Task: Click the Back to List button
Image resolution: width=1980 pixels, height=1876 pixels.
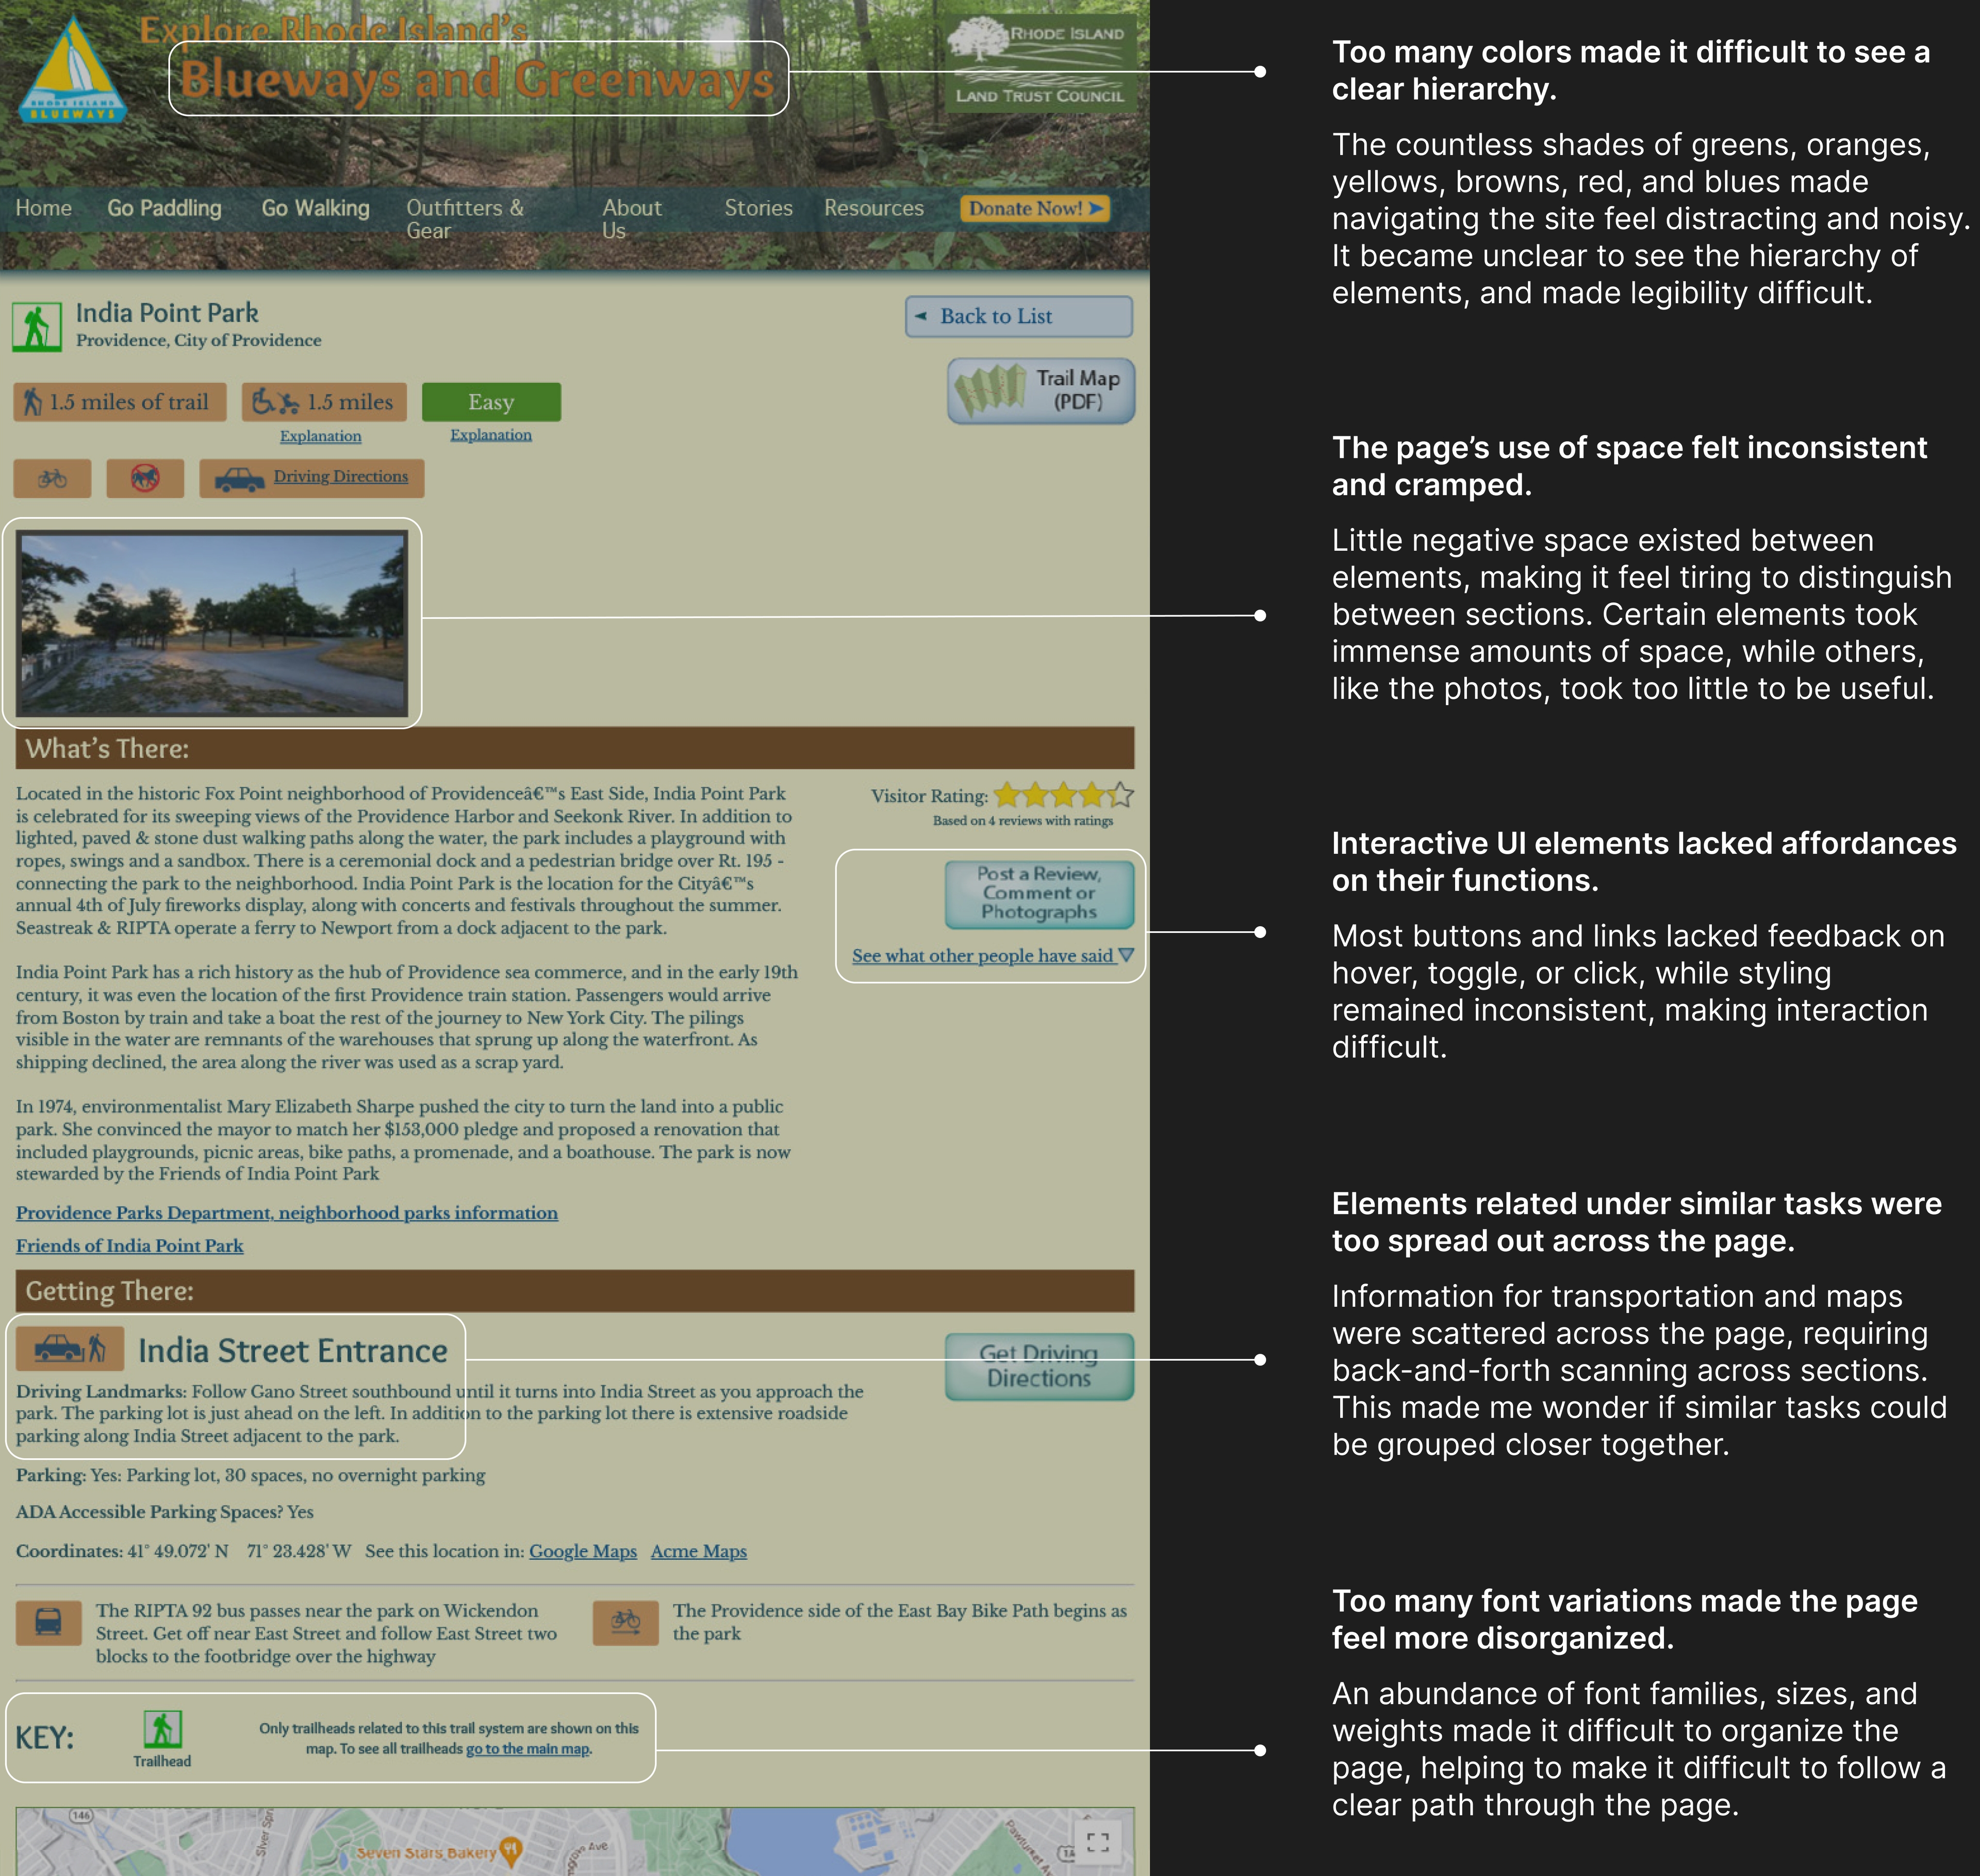Action: point(1018,316)
